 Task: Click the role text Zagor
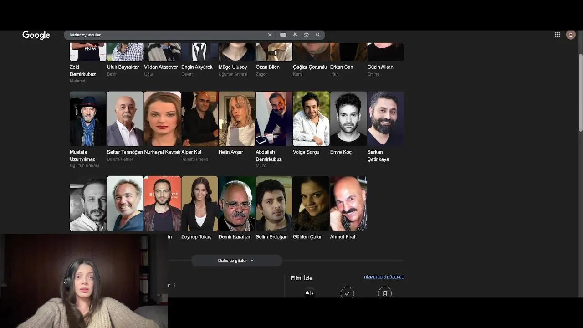coord(261,74)
